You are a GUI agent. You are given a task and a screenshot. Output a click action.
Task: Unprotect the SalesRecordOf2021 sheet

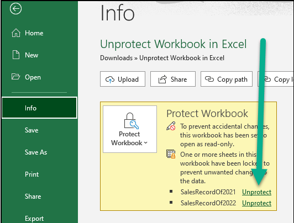pyautogui.click(x=256, y=192)
